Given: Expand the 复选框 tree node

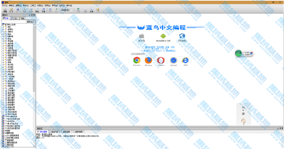Looking at the screenshot, I should (x=3, y=43).
